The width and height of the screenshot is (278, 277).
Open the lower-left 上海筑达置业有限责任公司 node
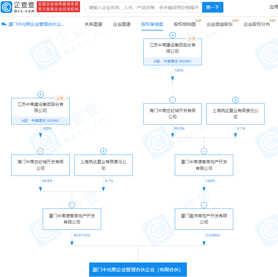coord(103,165)
